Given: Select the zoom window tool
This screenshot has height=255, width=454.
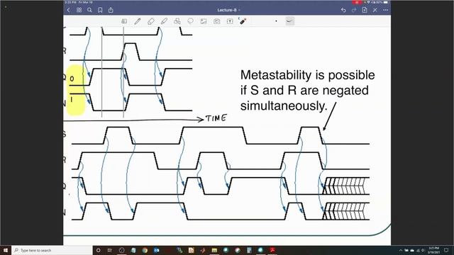Looking at the screenshot, I should coord(124,21).
